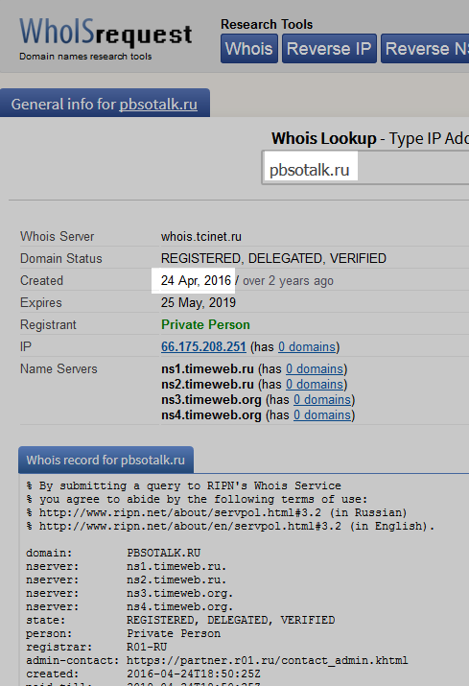Click the servpol.html#3.2 Russian URL line
The height and width of the screenshot is (686, 469).
click(x=217, y=512)
